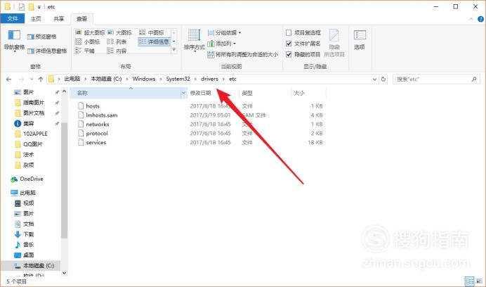Switch to Home (主页) ribbon tab
This screenshot has width=486, height=287.
[36, 18]
